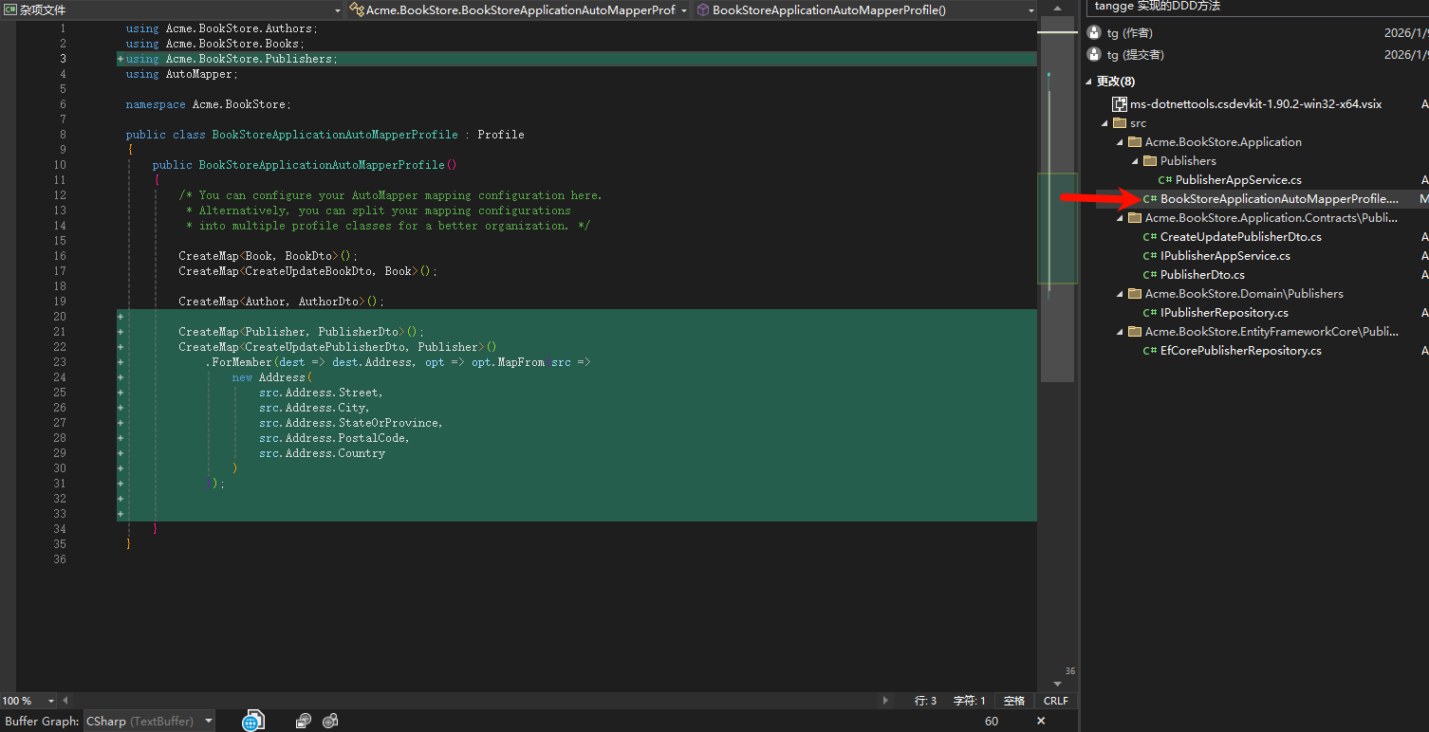Viewport: 1429px width, 732px height.
Task: Click the vsix file type icon
Action: coord(1121,104)
